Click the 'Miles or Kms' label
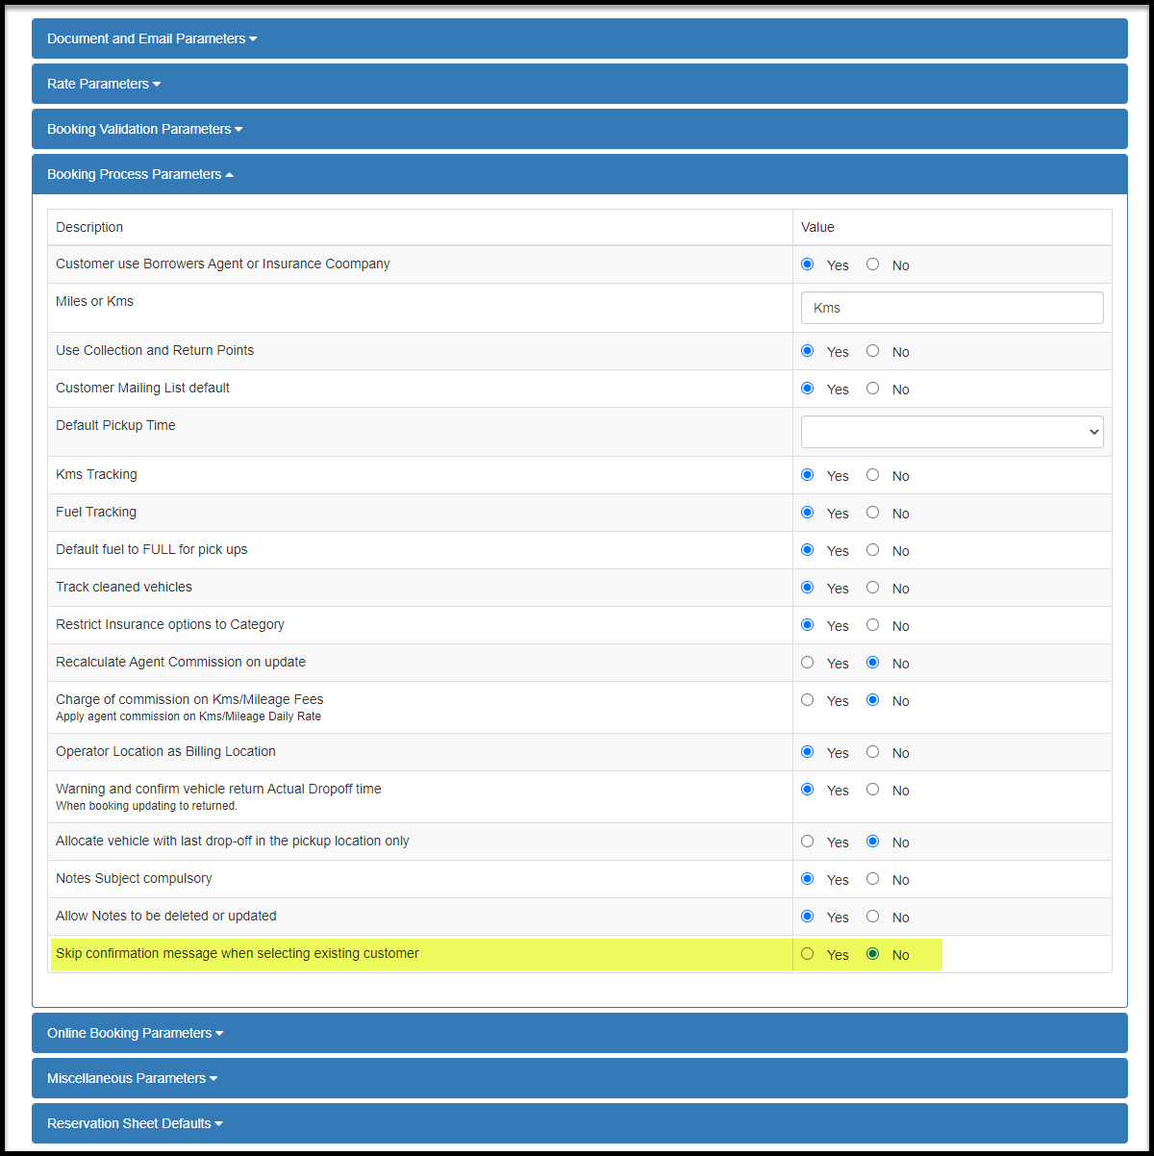 [94, 301]
